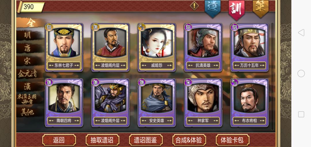Open the 凌烟阁外层 card
Image resolution: width=311 pixels, height=147 pixels.
point(110,102)
